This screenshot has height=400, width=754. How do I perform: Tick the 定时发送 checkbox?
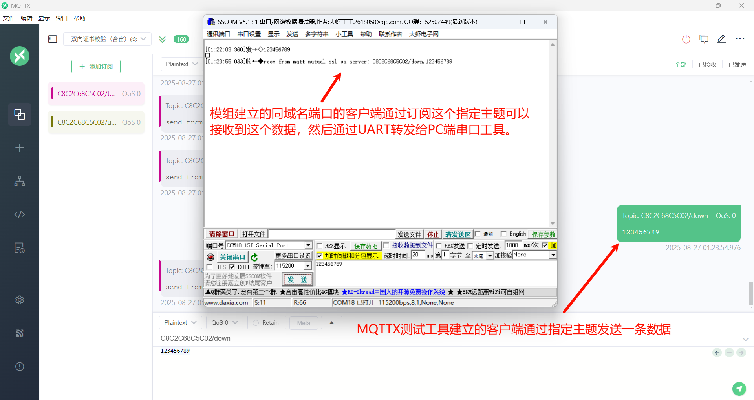(470, 246)
